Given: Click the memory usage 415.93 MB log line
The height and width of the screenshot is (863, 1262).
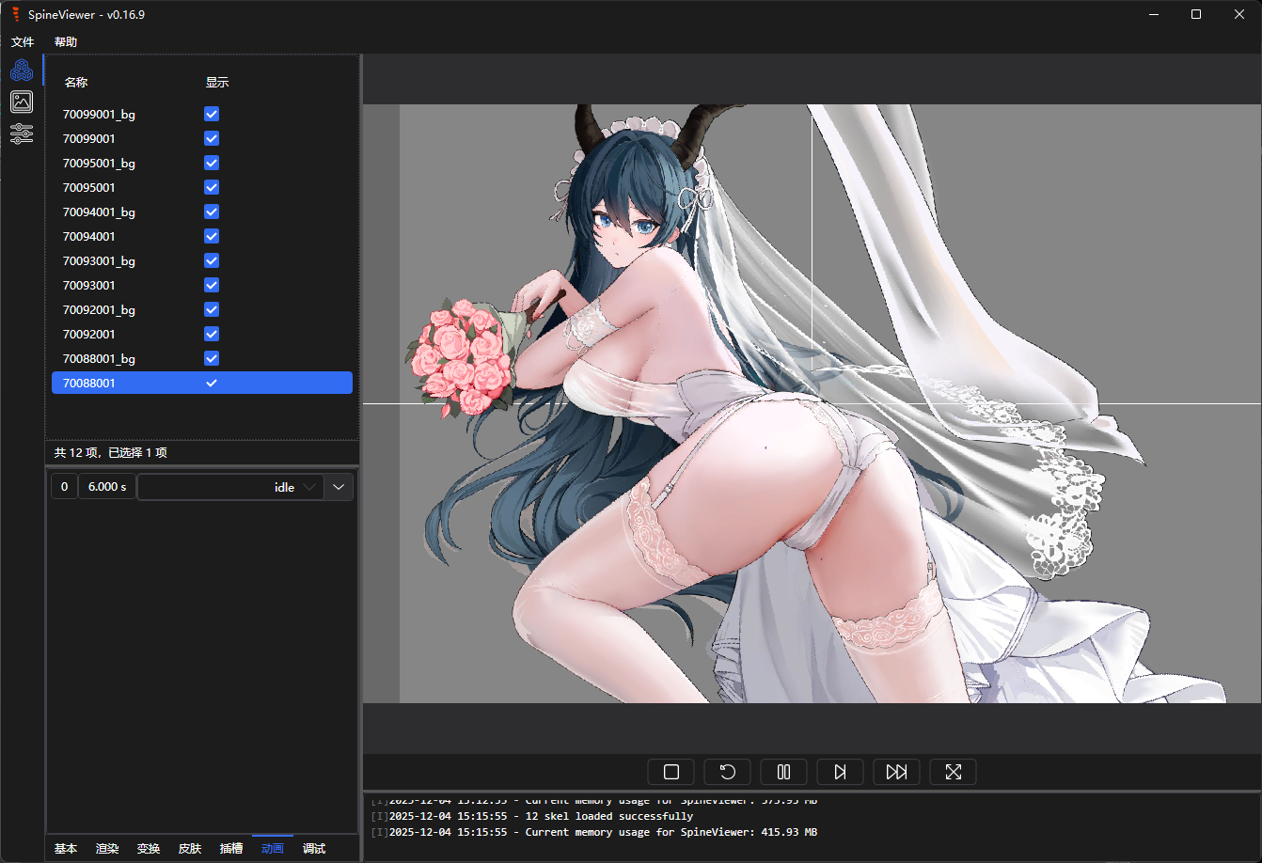Looking at the screenshot, I should tap(593, 832).
